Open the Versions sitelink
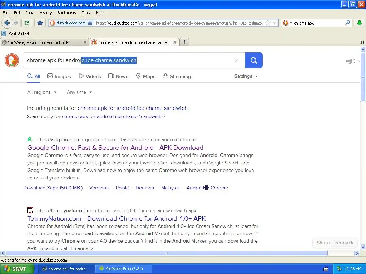 [99, 188]
